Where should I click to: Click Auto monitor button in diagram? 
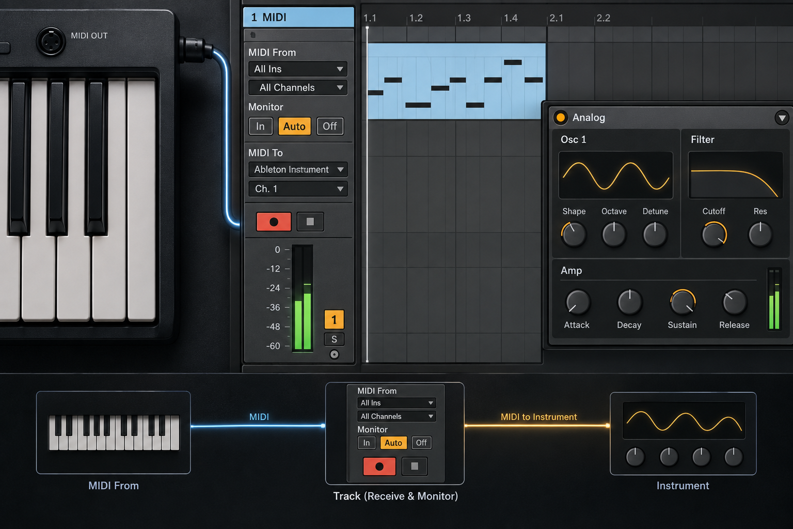(393, 443)
